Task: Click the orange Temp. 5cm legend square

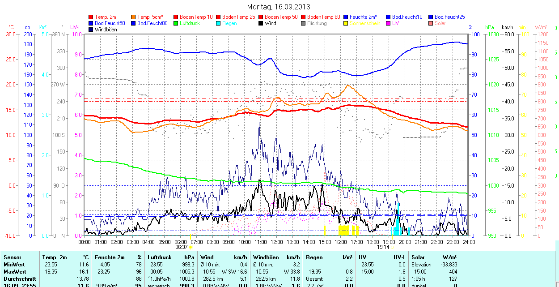Action: 134,17
